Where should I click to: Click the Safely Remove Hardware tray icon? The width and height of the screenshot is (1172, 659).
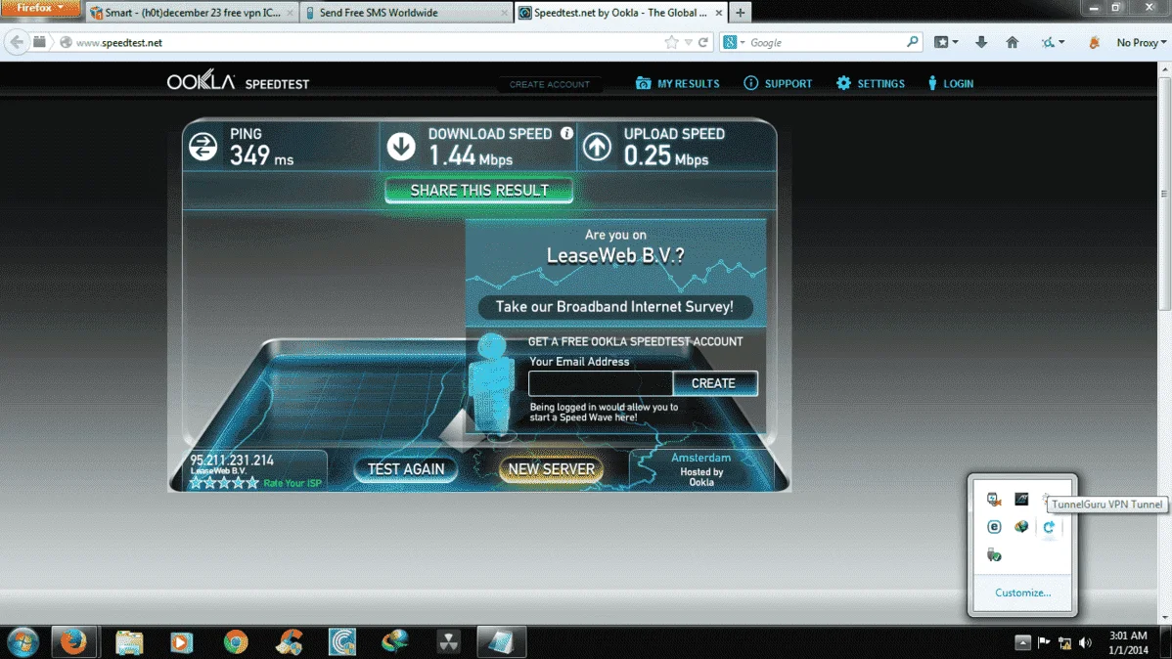coord(994,555)
